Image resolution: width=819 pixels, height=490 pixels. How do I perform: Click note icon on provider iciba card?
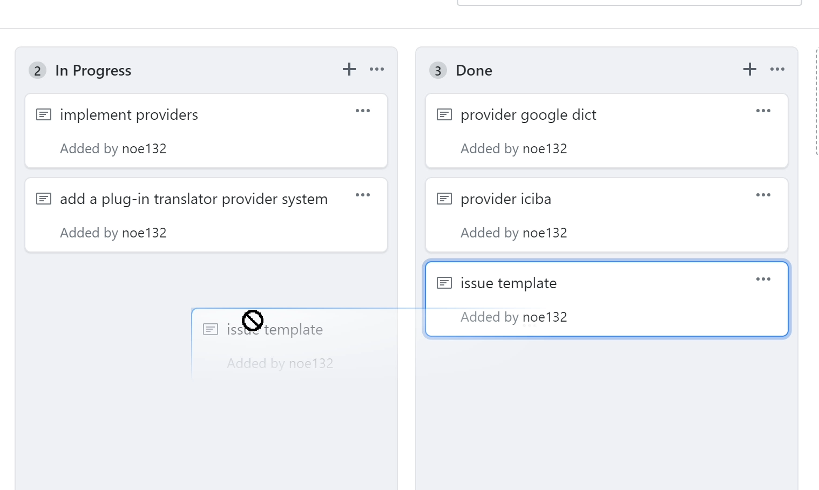(x=444, y=199)
